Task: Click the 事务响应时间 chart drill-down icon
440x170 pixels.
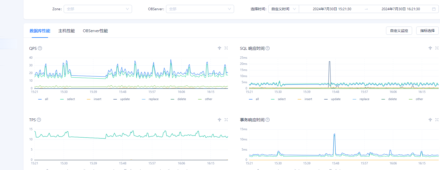Action: tap(430, 120)
